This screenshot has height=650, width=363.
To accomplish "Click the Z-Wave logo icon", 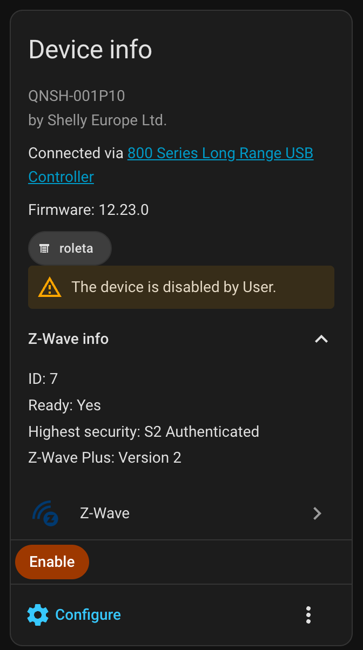I will click(x=45, y=513).
